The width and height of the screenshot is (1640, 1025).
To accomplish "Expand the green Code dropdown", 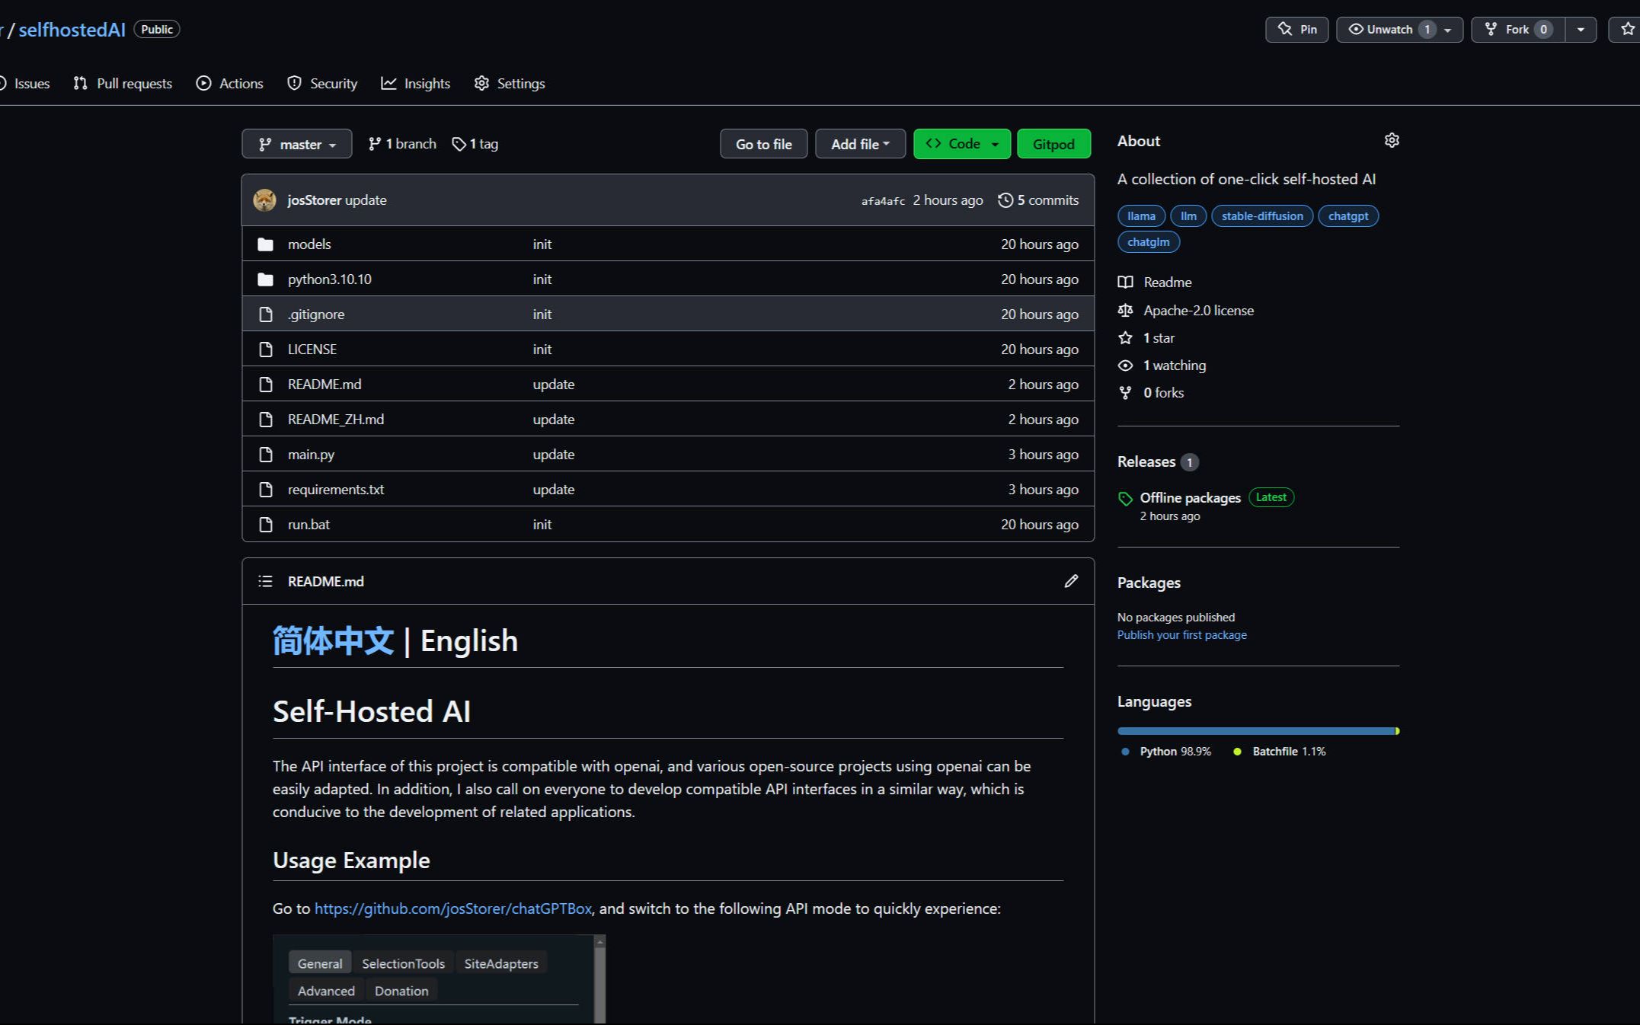I will (x=961, y=144).
